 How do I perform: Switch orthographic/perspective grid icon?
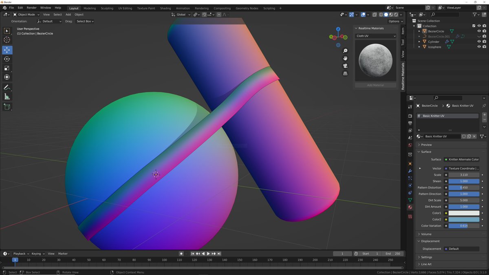(x=345, y=74)
